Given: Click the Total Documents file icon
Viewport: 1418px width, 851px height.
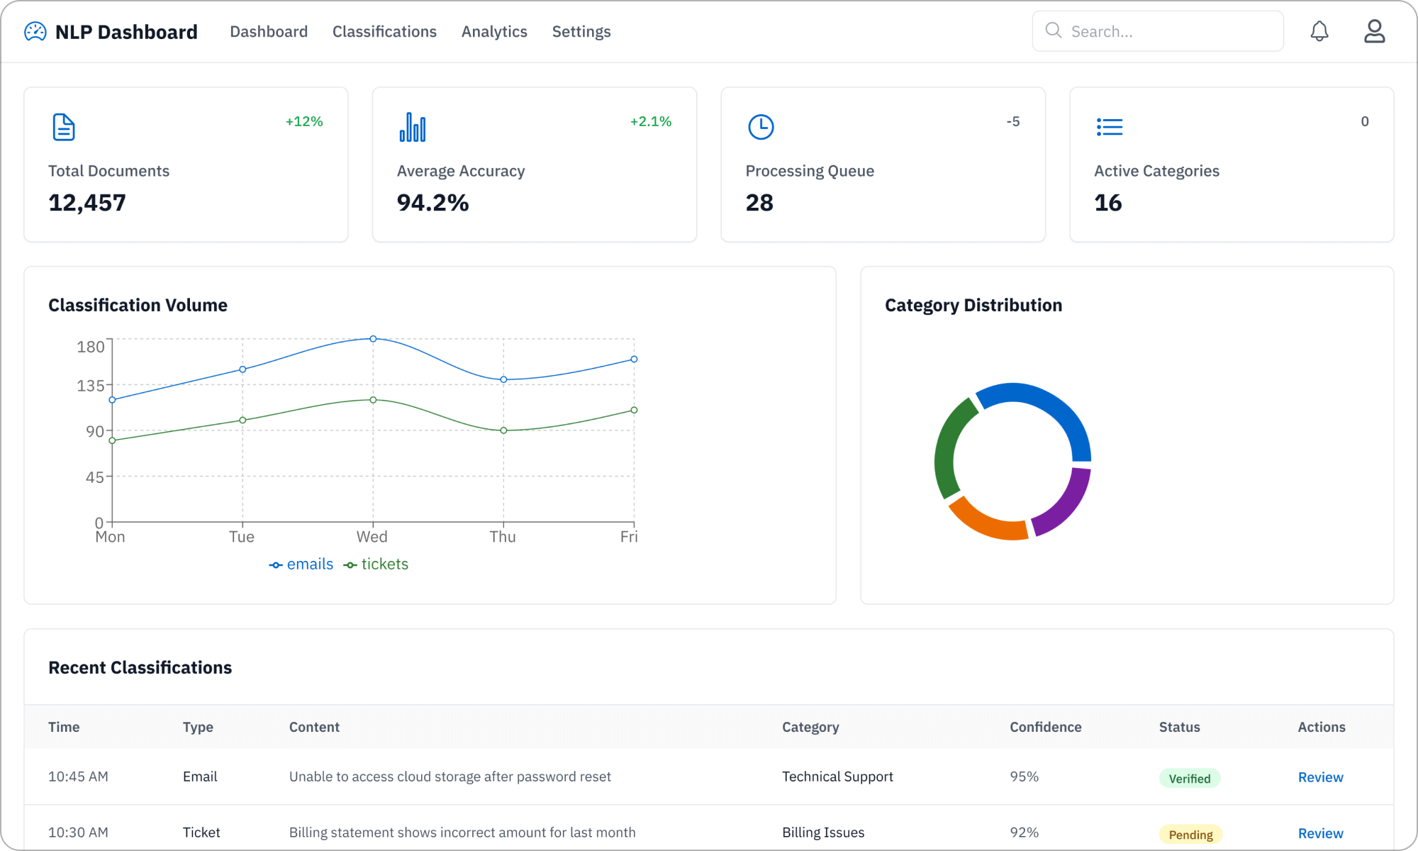Looking at the screenshot, I should [64, 127].
